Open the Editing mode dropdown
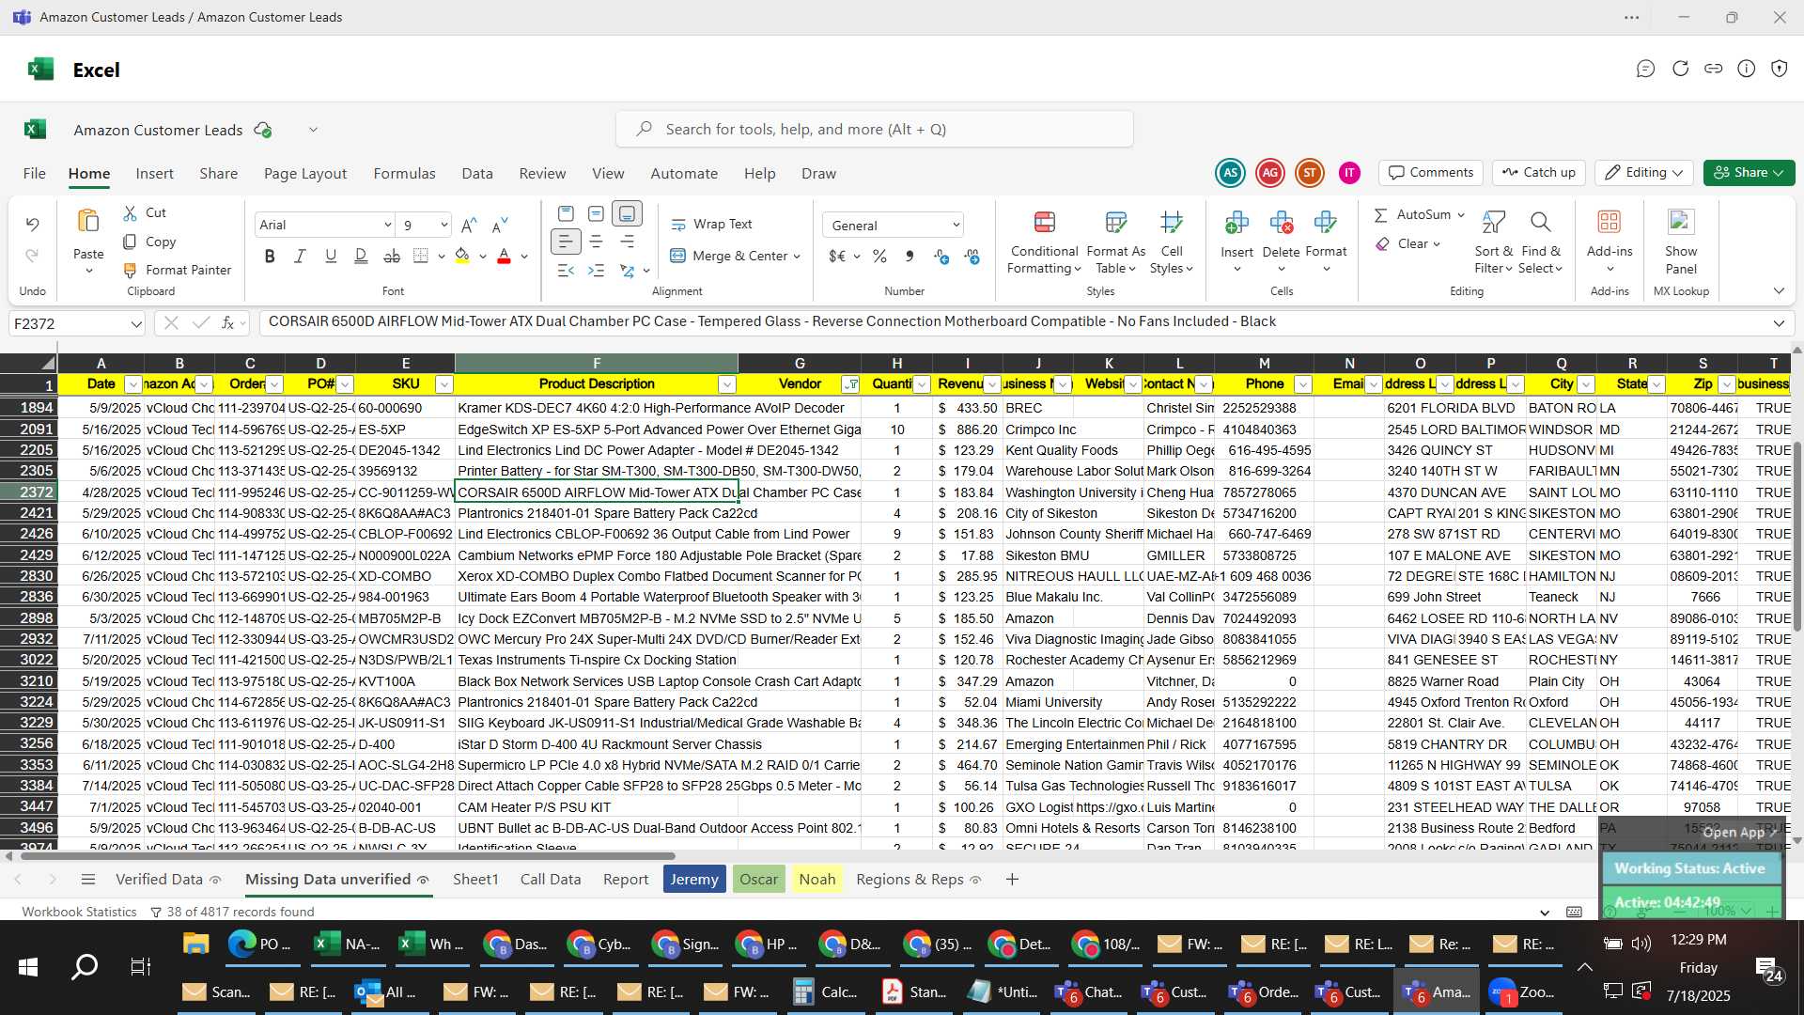This screenshot has height=1015, width=1804. [1644, 172]
